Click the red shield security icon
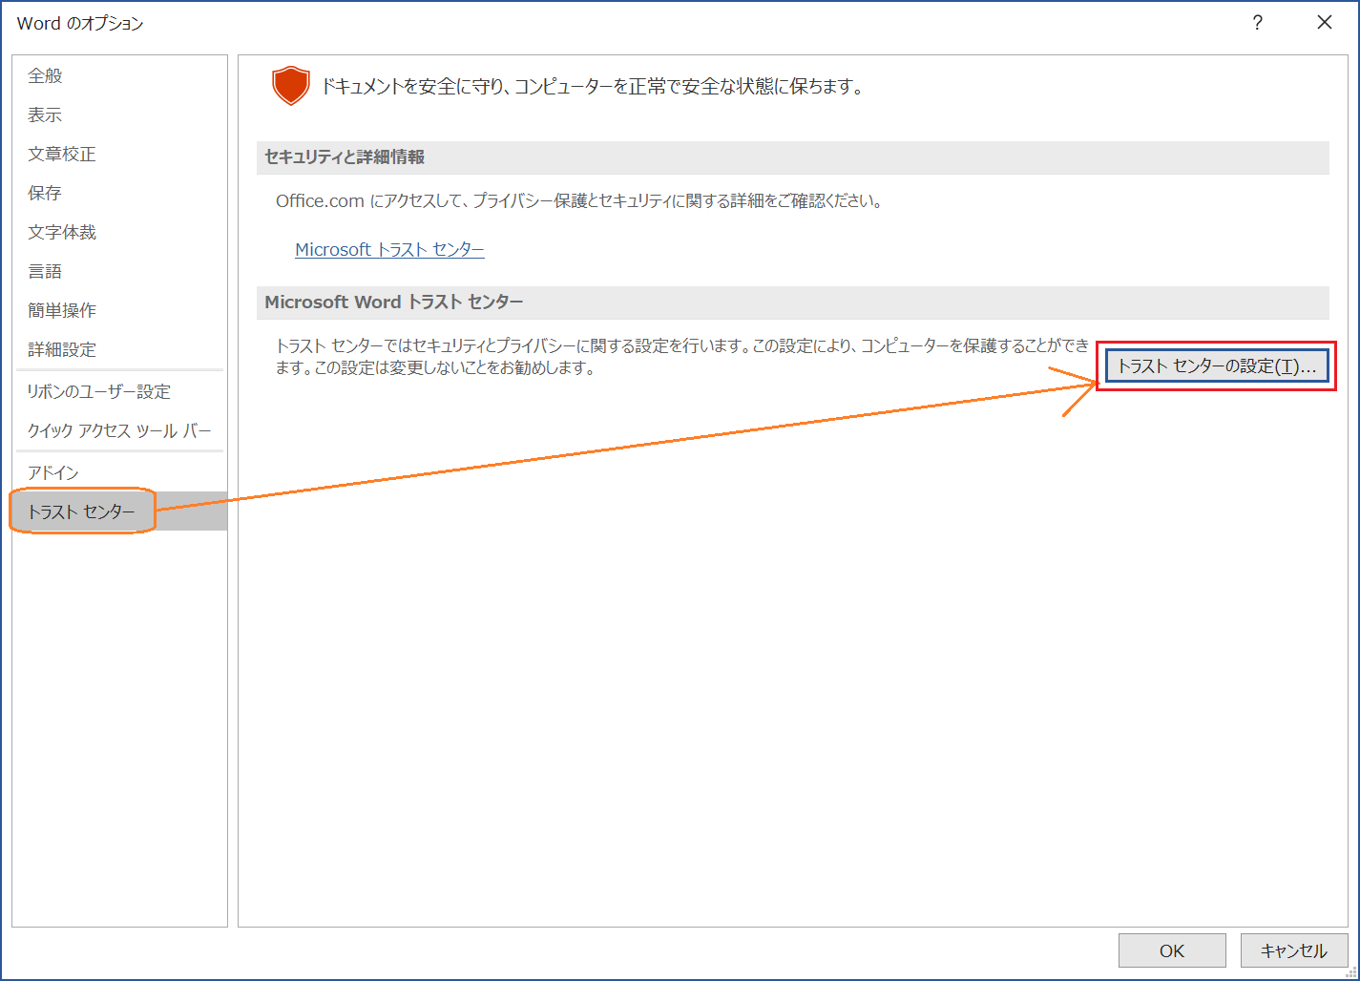The width and height of the screenshot is (1360, 981). tap(291, 86)
